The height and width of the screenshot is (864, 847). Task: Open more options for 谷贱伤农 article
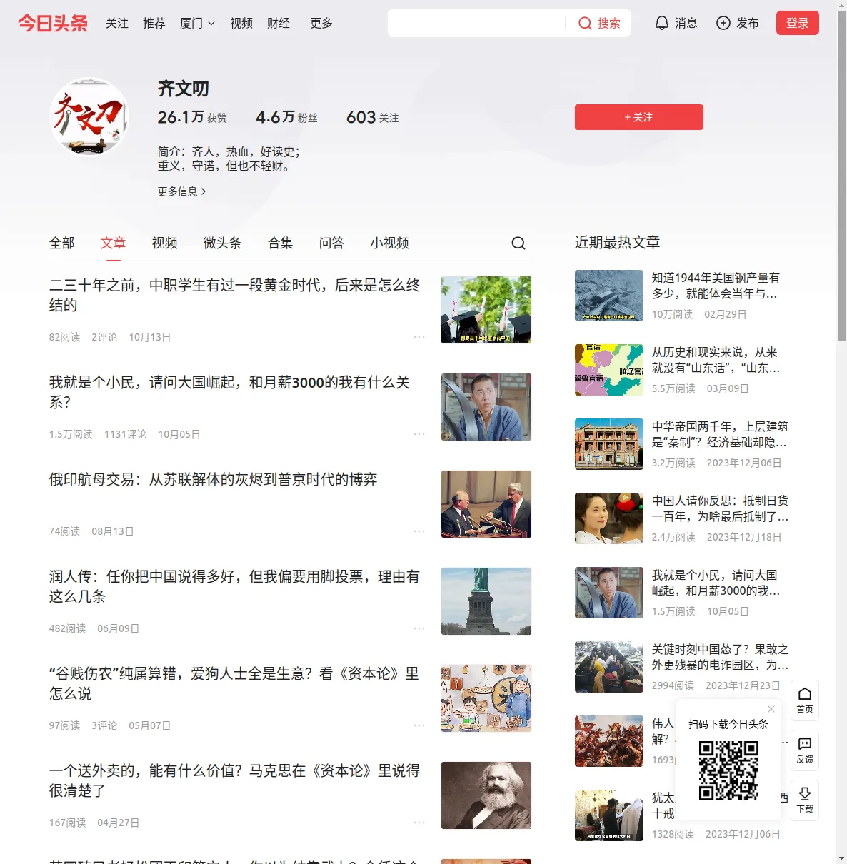[x=419, y=725]
